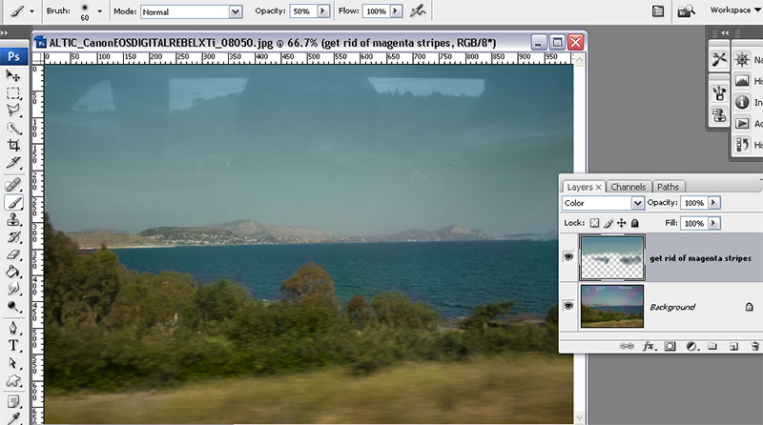Viewport: 763px width, 425px height.
Task: Click the Background layer thumbnail
Action: (x=612, y=306)
